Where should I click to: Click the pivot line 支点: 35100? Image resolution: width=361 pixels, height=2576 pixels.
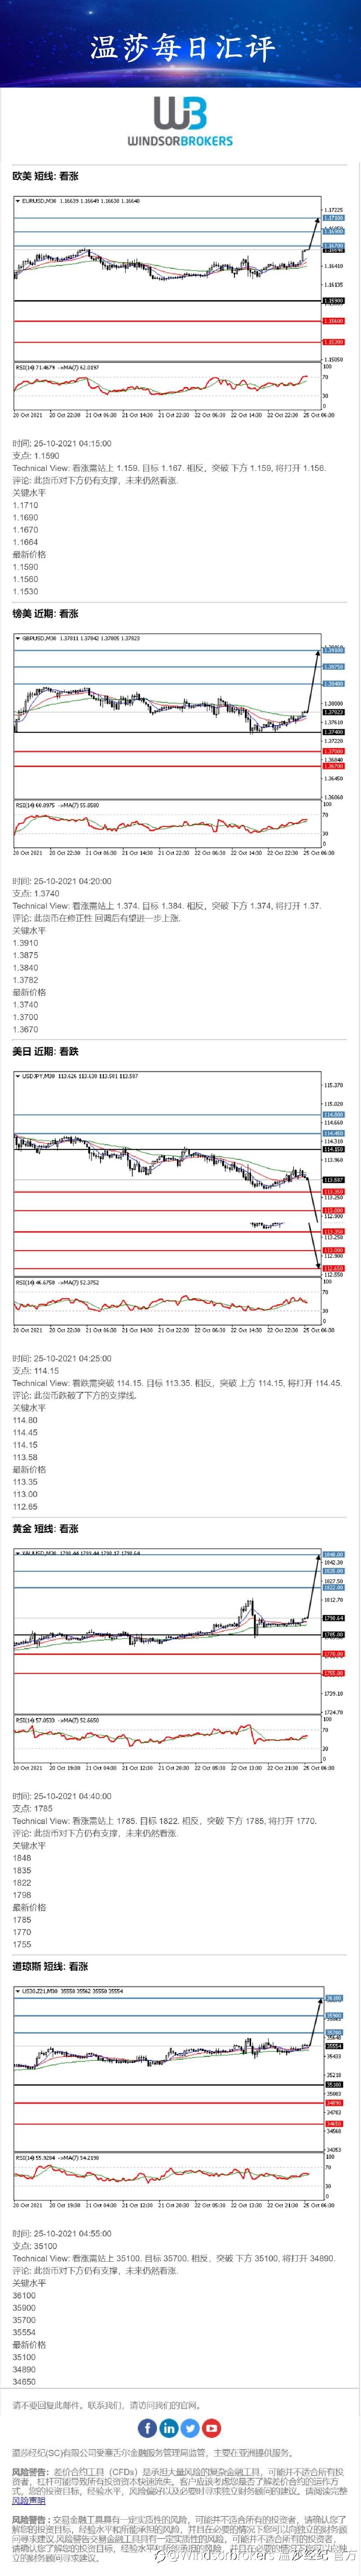coord(35,2246)
